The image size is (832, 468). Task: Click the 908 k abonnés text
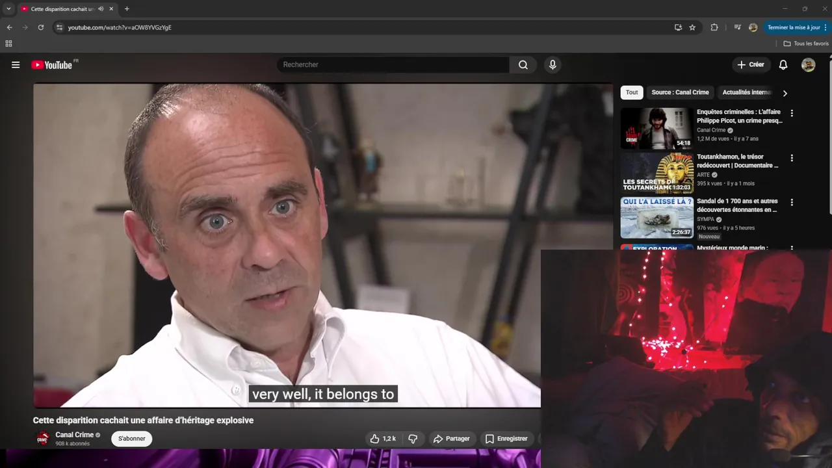pos(72,443)
